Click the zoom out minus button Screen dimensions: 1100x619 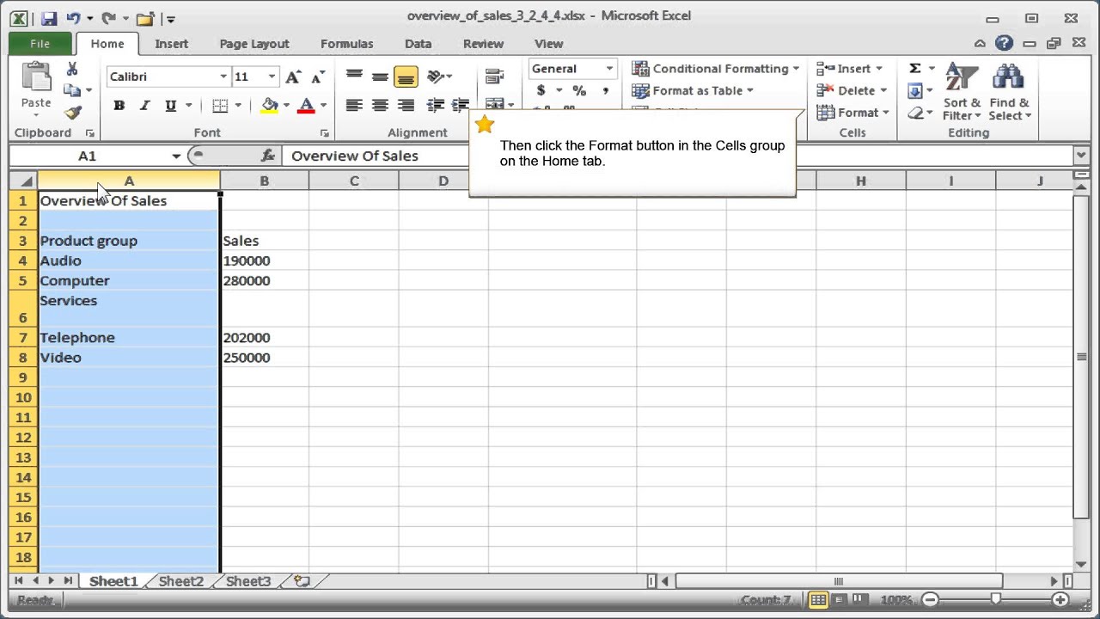(x=931, y=600)
